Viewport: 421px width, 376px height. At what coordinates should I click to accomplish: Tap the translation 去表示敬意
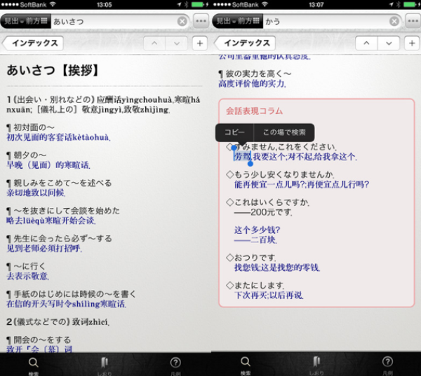click(27, 276)
